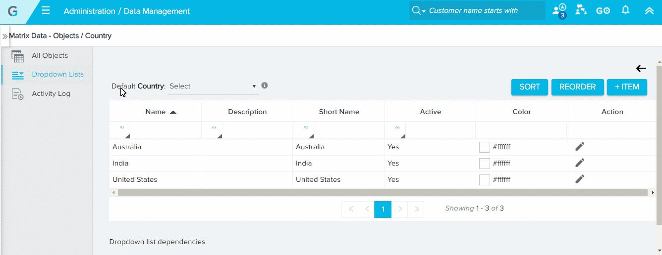Collapse header with double chevron up icon
Image resolution: width=662 pixels, height=255 pixels.
click(x=649, y=10)
